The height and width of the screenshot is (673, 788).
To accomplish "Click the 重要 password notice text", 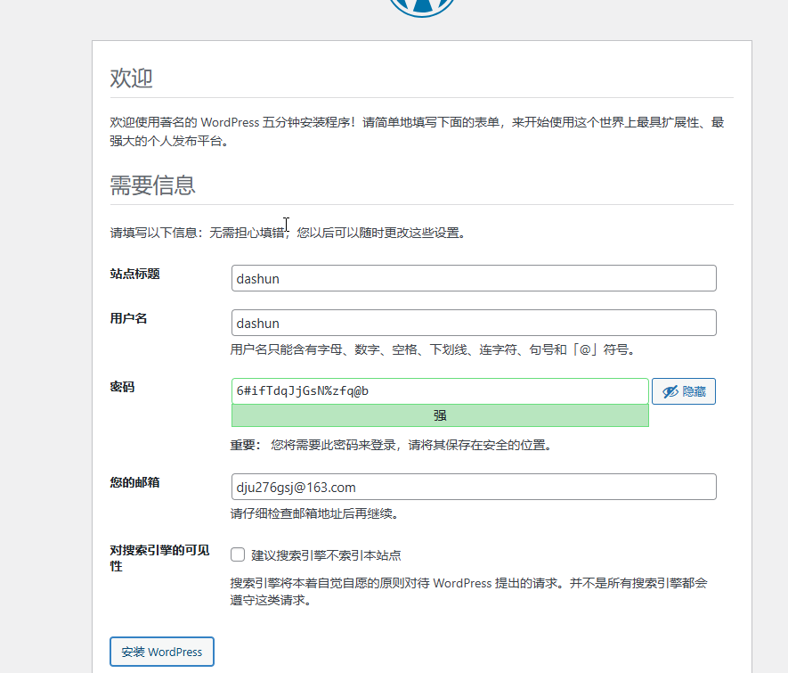I will pos(392,445).
